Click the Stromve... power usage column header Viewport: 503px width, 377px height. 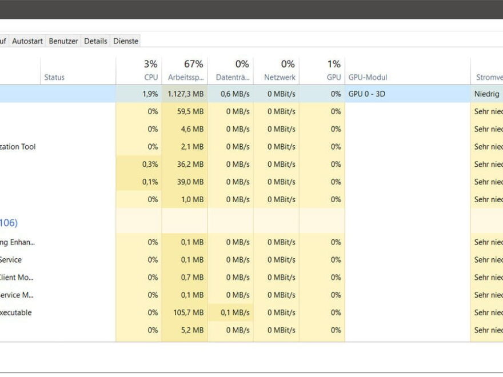coord(487,70)
